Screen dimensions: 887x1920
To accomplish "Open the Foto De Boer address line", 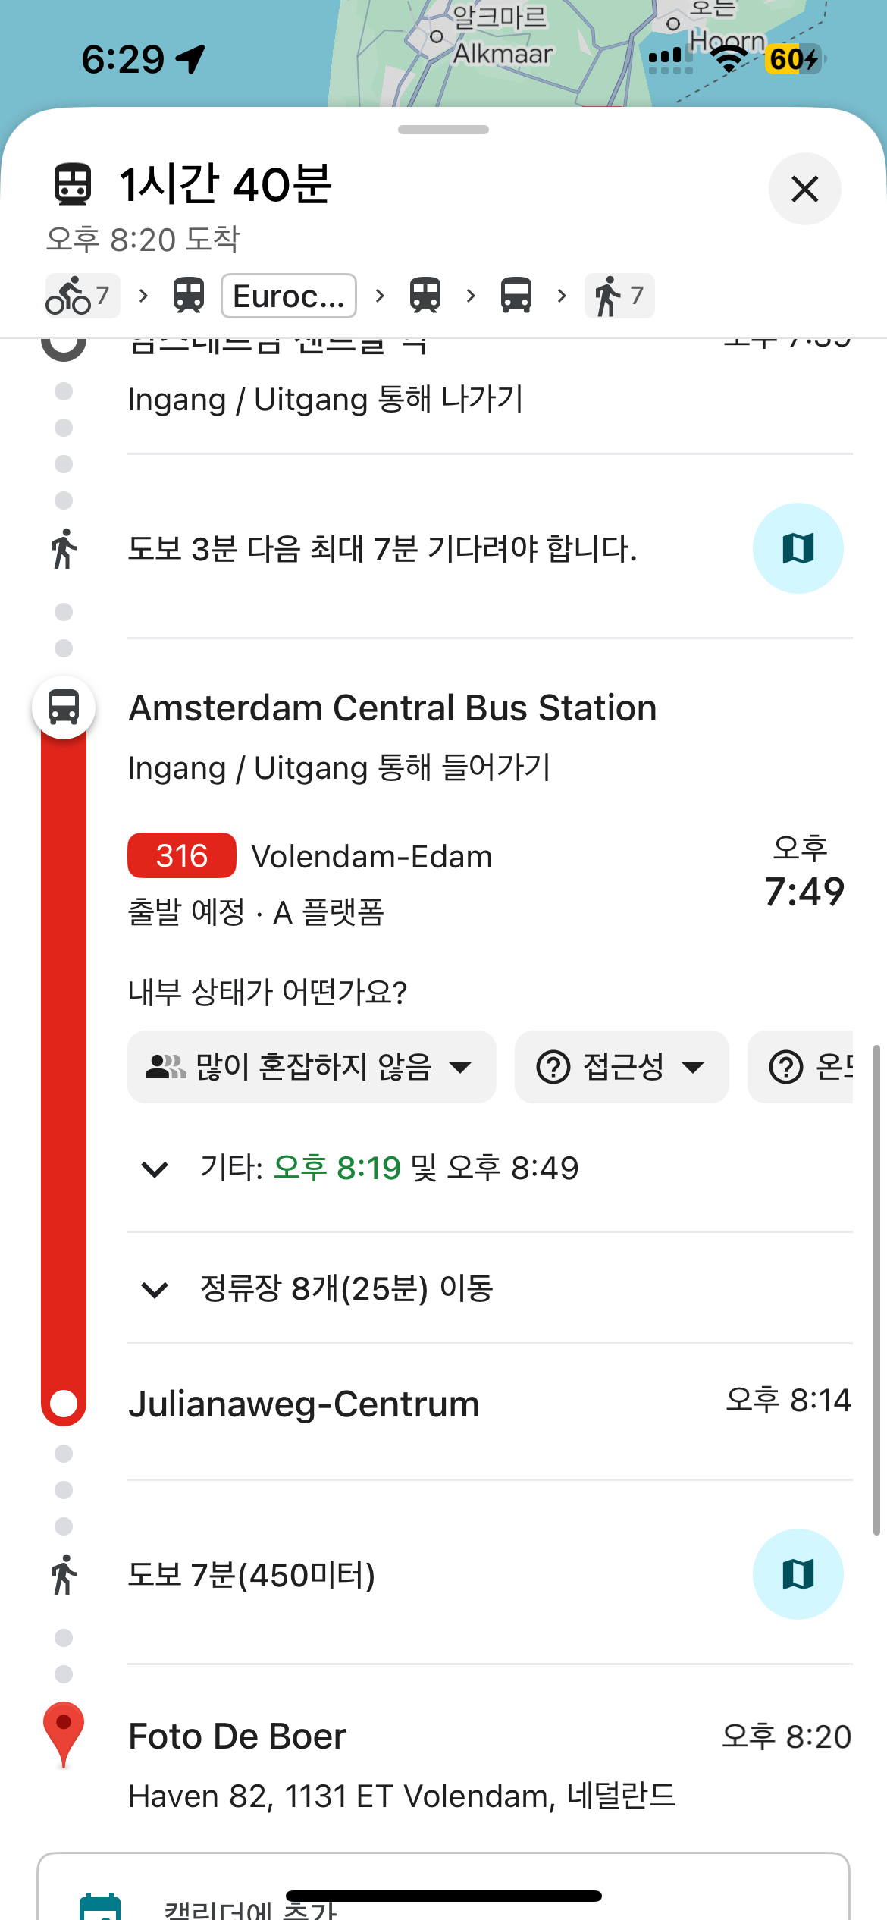I will [402, 1796].
